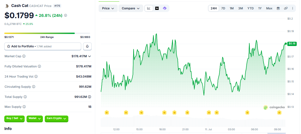Viewport: 301px width, 134px height.
Task: Switch to the TradingView chart icon
Action: [x=157, y=8]
